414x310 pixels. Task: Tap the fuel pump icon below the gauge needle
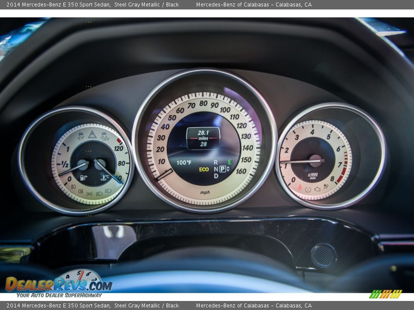pyautogui.click(x=82, y=177)
